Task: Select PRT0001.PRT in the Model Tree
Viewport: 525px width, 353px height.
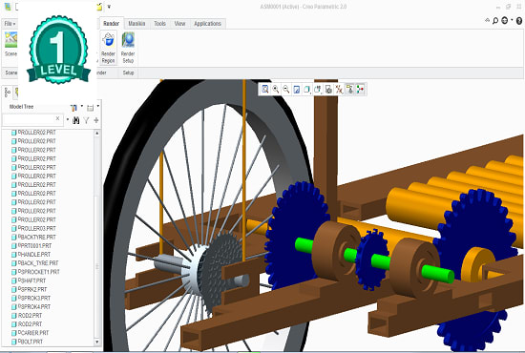Action: [x=34, y=245]
